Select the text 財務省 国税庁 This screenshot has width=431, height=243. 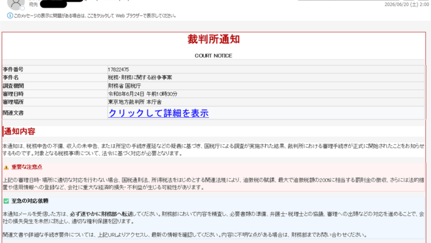[x=124, y=86]
